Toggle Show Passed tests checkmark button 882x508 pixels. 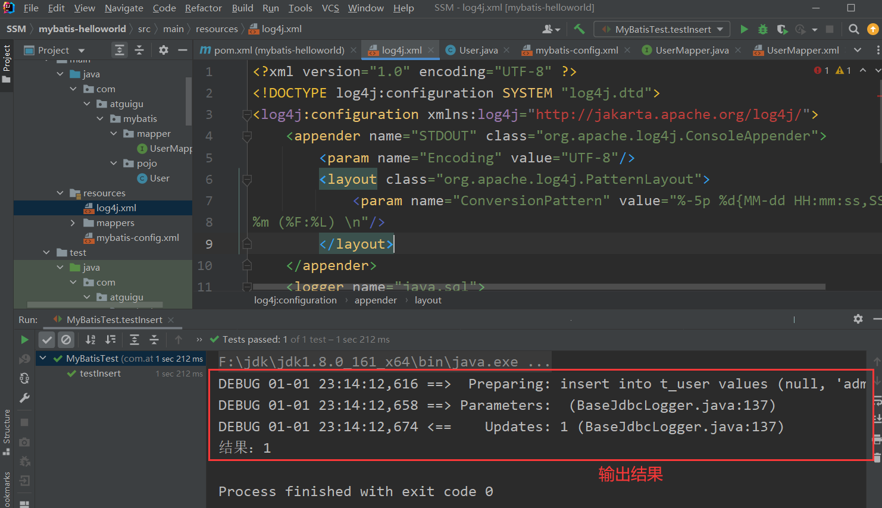click(x=47, y=340)
